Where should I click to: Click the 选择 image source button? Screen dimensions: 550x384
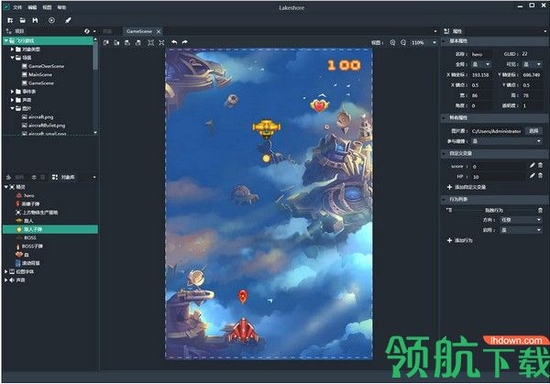tap(533, 131)
